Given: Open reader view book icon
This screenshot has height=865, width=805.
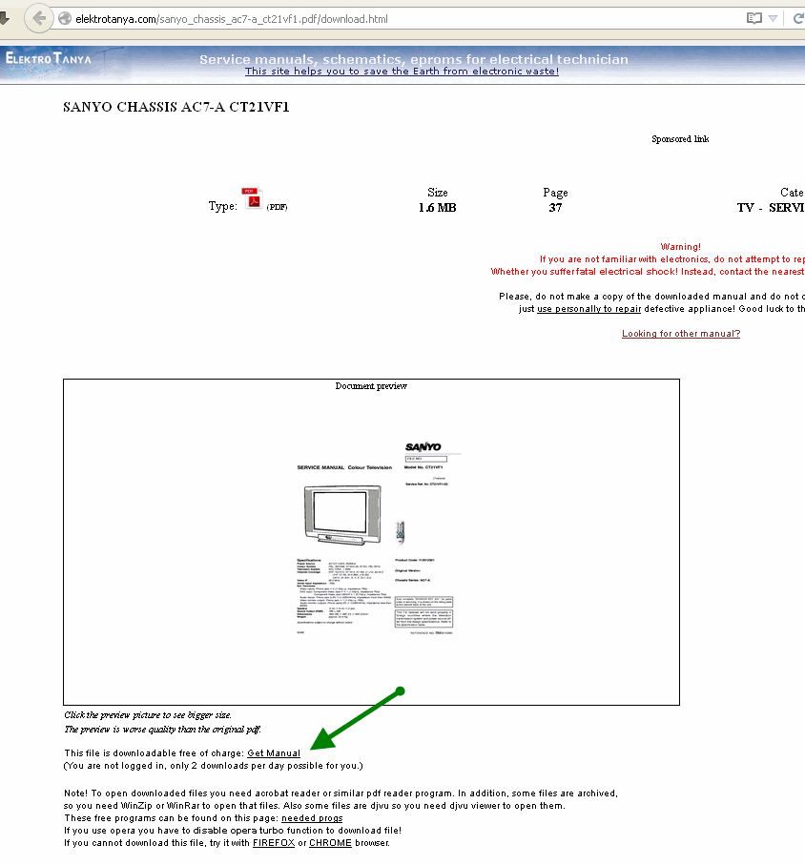Looking at the screenshot, I should pos(754,19).
